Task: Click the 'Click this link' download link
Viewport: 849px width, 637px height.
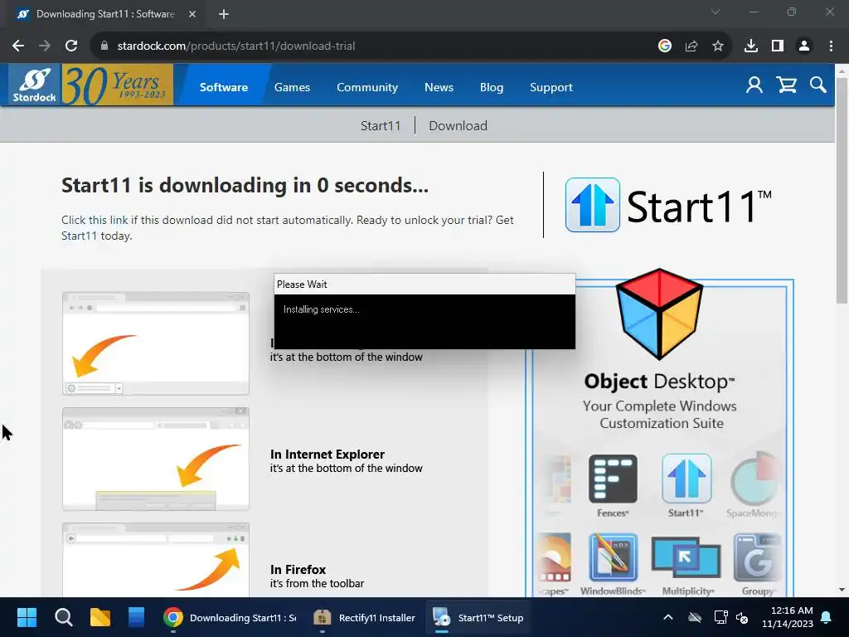Action: [x=95, y=220]
